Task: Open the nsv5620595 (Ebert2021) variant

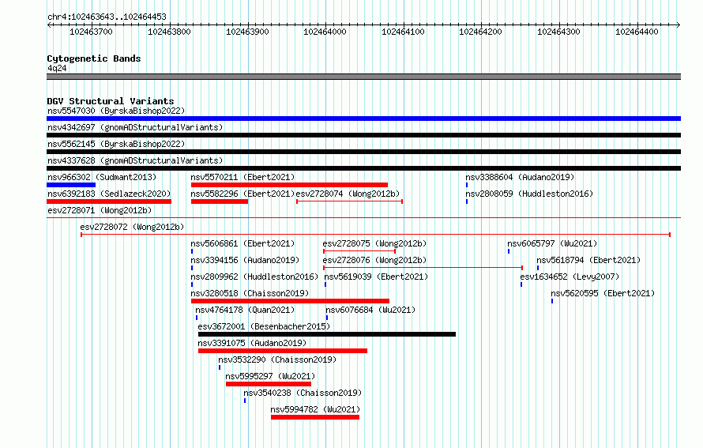Action: tap(603, 293)
